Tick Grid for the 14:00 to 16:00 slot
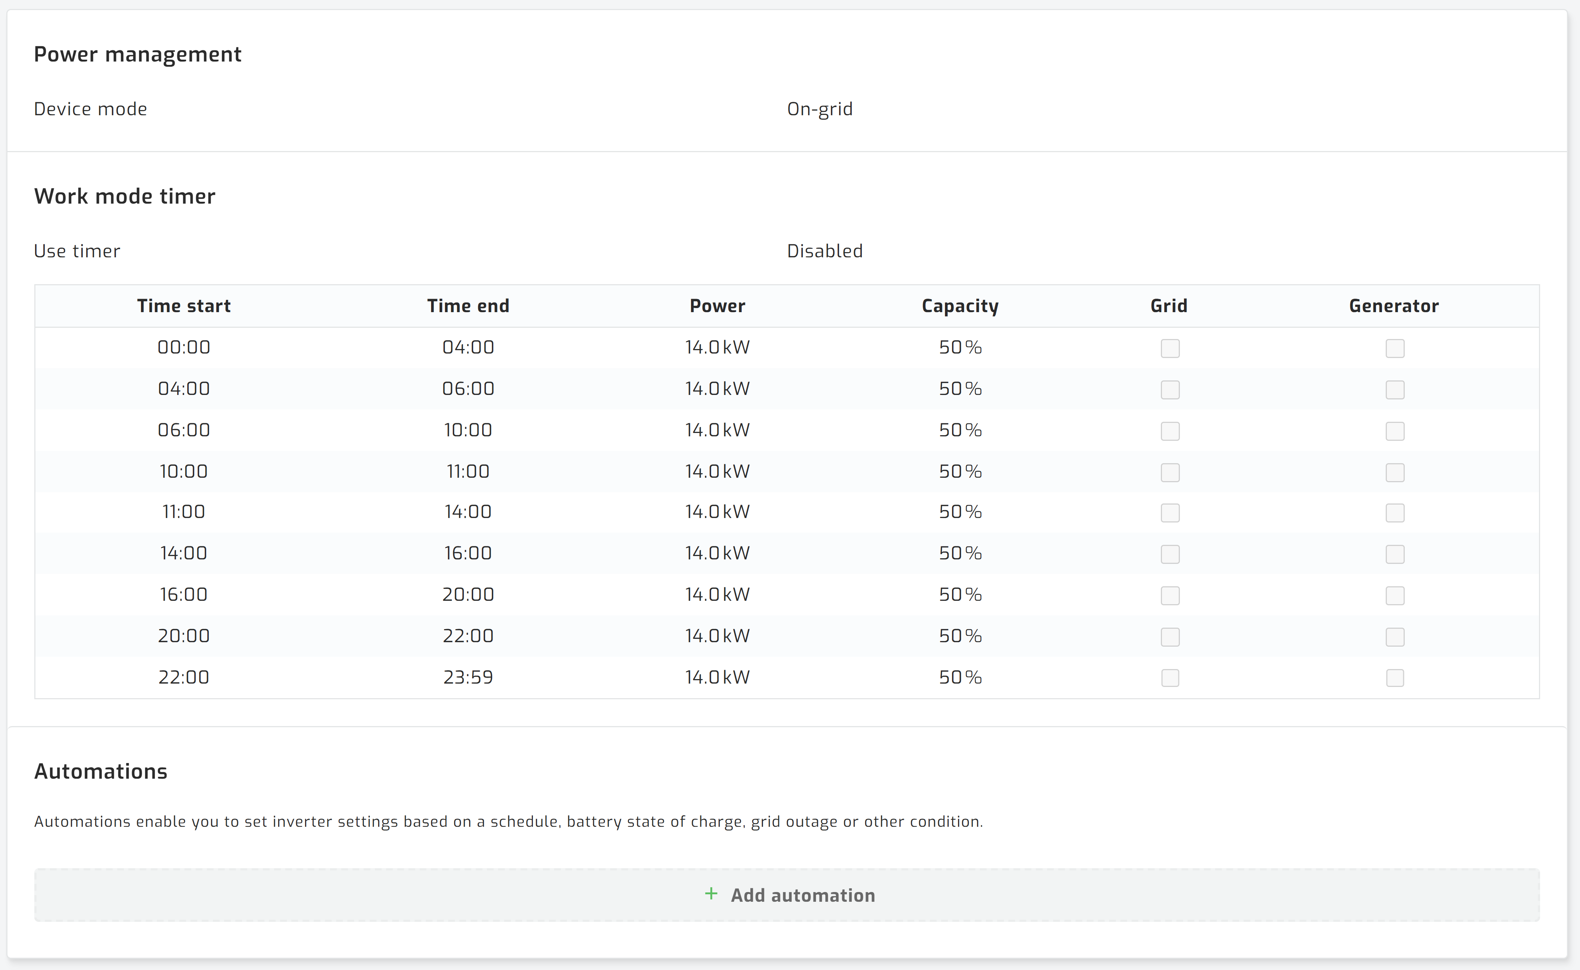This screenshot has width=1580, height=970. tap(1170, 554)
